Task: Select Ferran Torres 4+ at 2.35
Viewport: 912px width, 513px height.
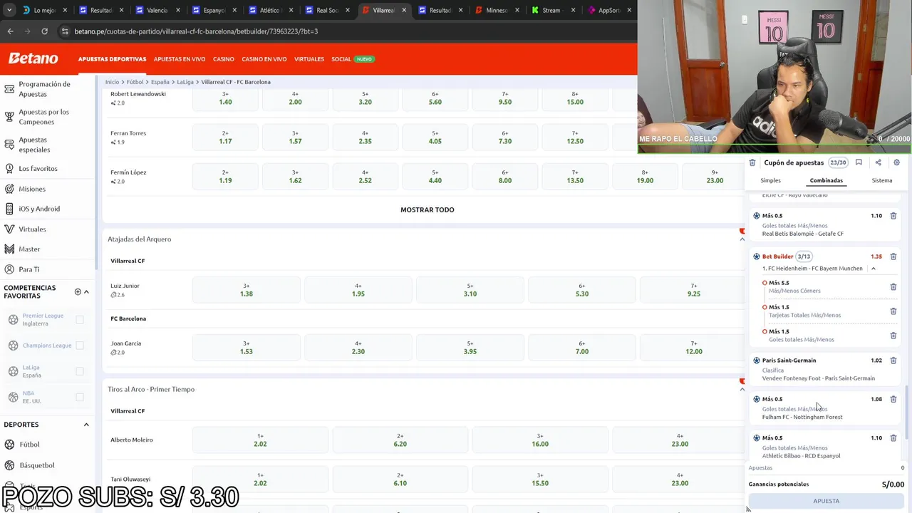Action: click(x=365, y=138)
